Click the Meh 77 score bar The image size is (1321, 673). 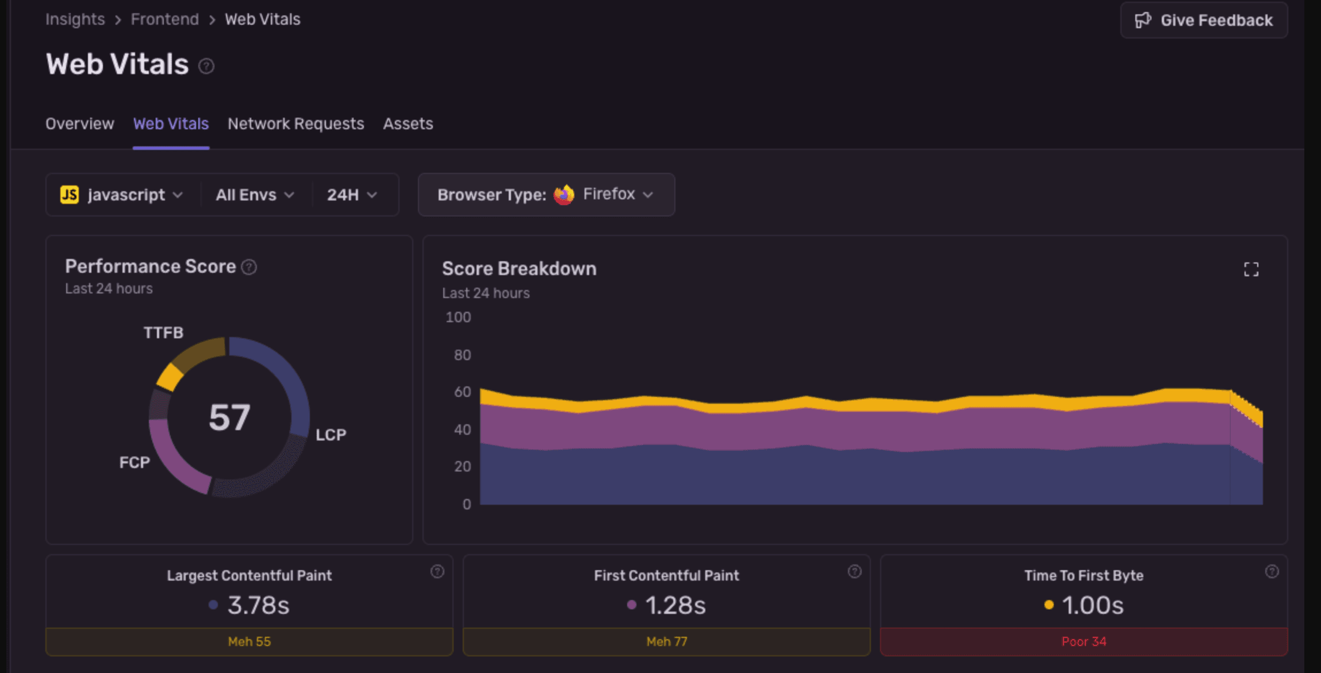667,641
